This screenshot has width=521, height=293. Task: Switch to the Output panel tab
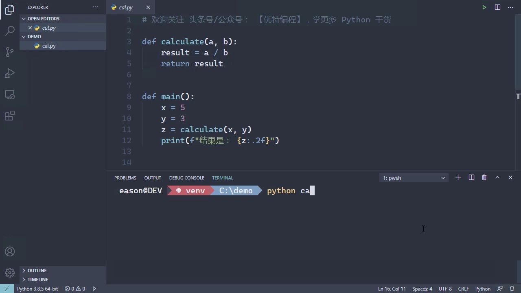[153, 178]
